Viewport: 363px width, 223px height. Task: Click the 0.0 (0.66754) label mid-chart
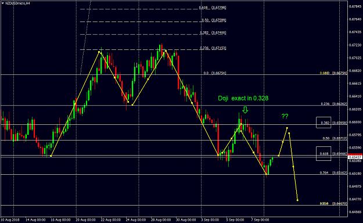pos(215,73)
